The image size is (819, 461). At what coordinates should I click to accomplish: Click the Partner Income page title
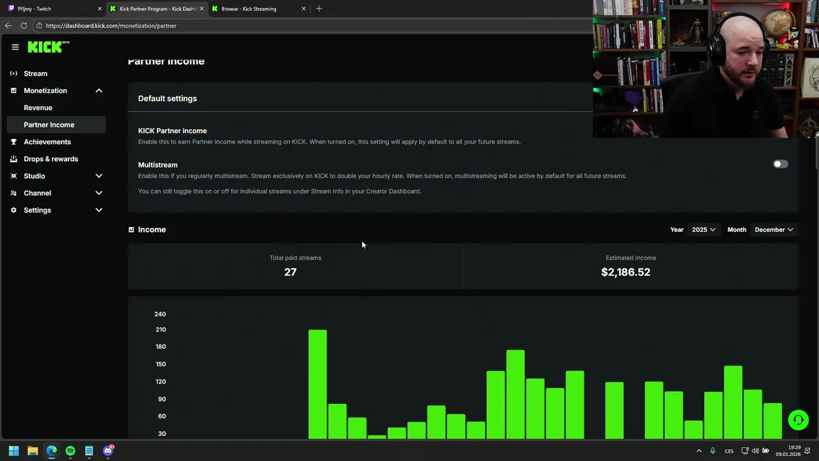pyautogui.click(x=166, y=61)
